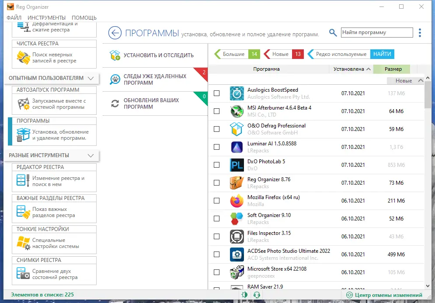Mark the Soft Organizer 9.10 checkbox

(217, 219)
